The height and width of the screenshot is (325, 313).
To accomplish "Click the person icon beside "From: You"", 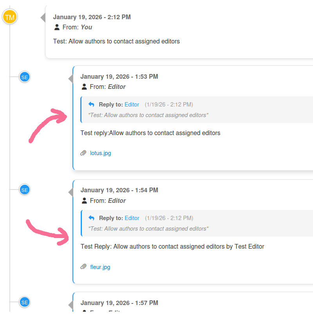I will [57, 27].
